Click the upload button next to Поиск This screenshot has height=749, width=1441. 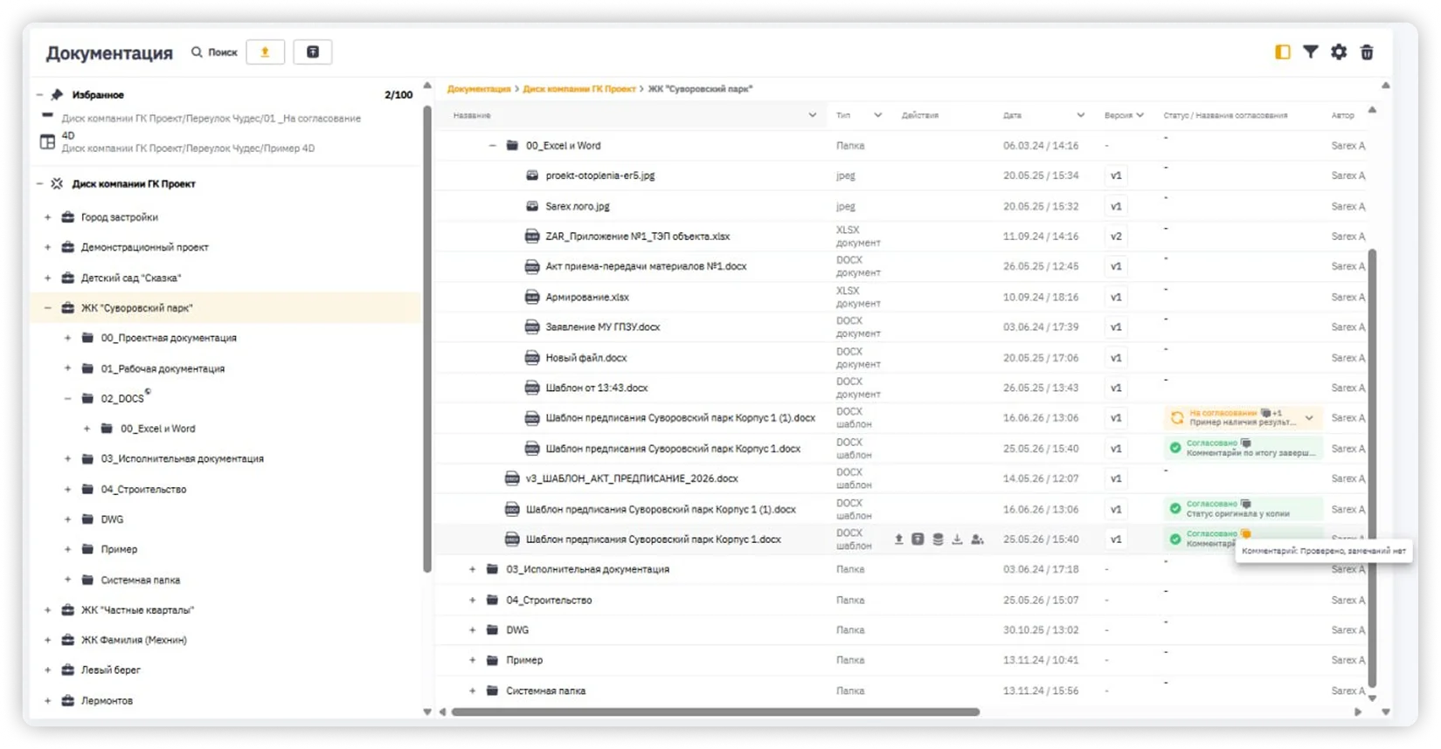265,52
